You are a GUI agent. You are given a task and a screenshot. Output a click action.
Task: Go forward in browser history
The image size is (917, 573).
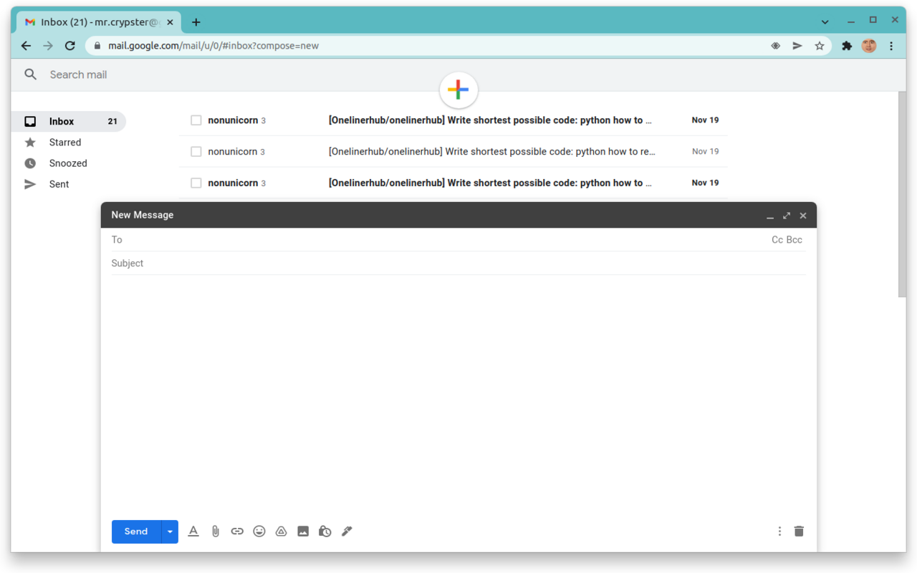point(48,46)
